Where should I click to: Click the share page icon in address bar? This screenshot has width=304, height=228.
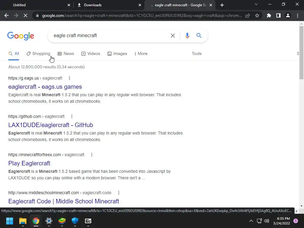pos(248,15)
